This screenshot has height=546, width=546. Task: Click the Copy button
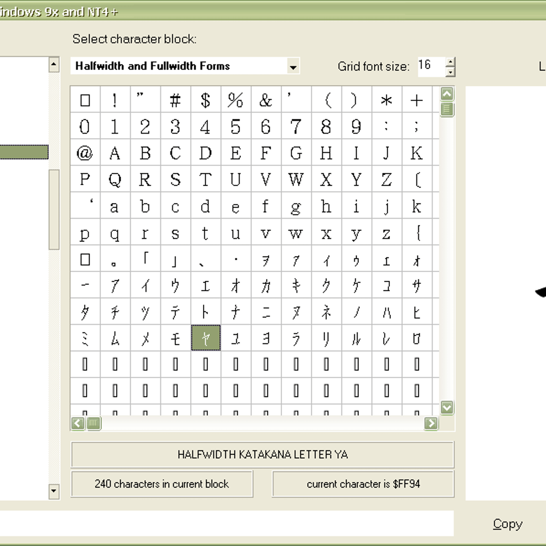[x=507, y=524]
